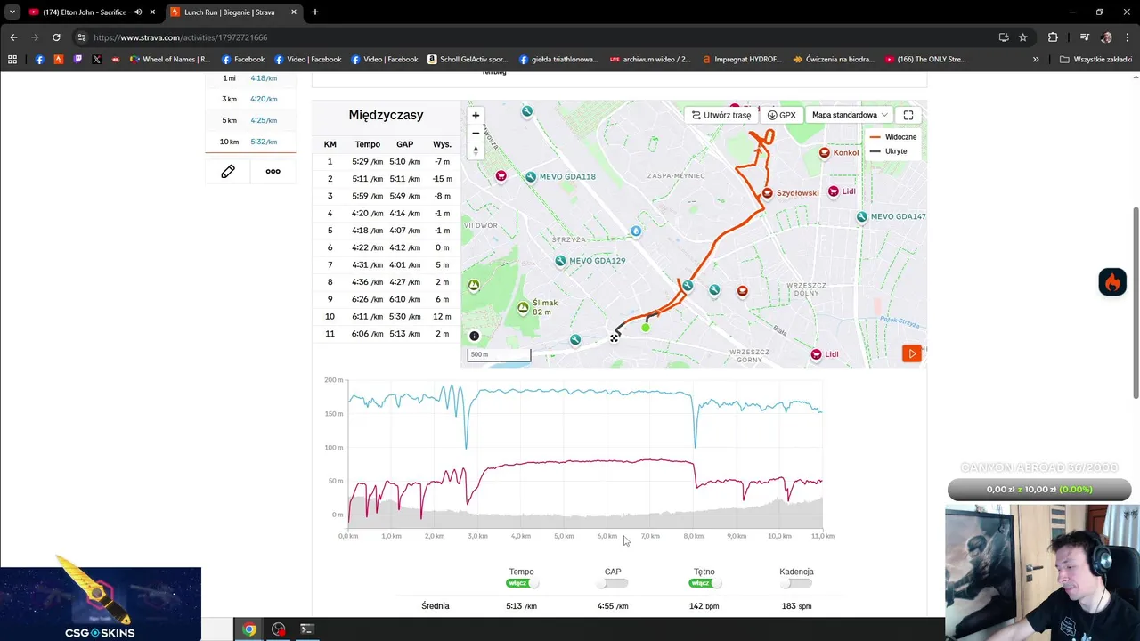This screenshot has height=641, width=1140.
Task: Select the MEVO GDA147 station marker
Action: (x=861, y=216)
